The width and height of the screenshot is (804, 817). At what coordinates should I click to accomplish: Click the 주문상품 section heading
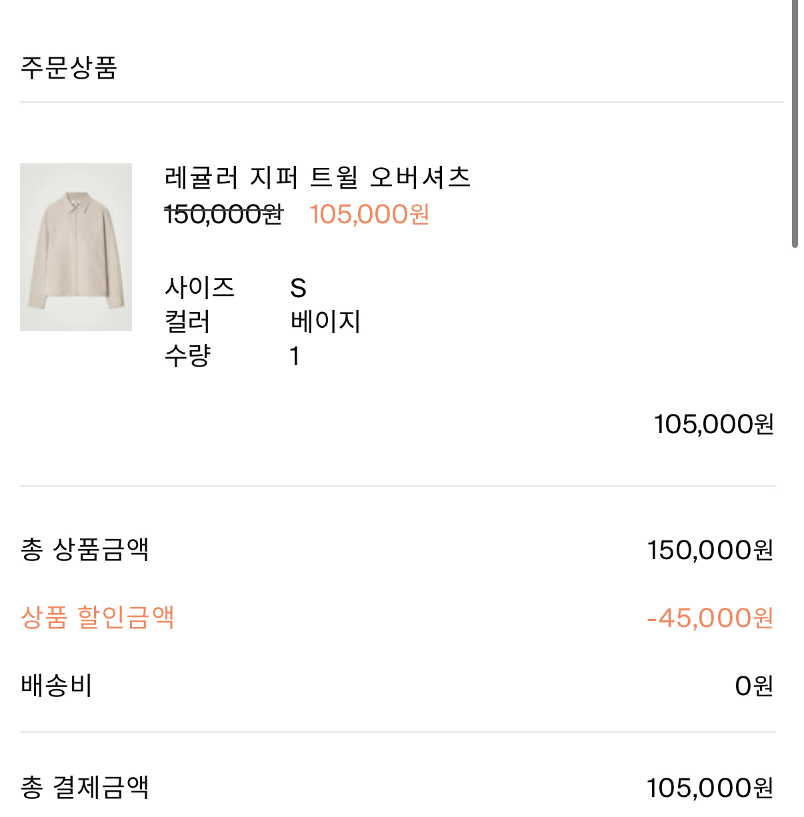pos(69,67)
